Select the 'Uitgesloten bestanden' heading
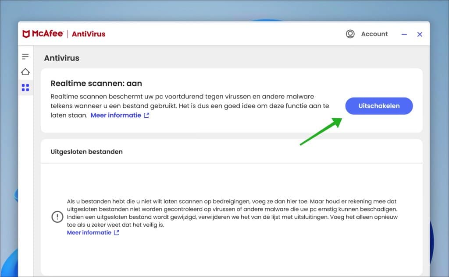The image size is (449, 277). tap(86, 152)
